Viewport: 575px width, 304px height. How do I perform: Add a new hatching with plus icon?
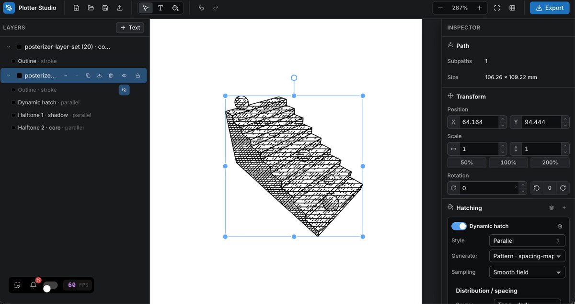tap(564, 208)
